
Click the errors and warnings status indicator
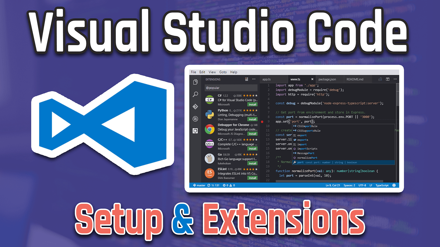229,185
